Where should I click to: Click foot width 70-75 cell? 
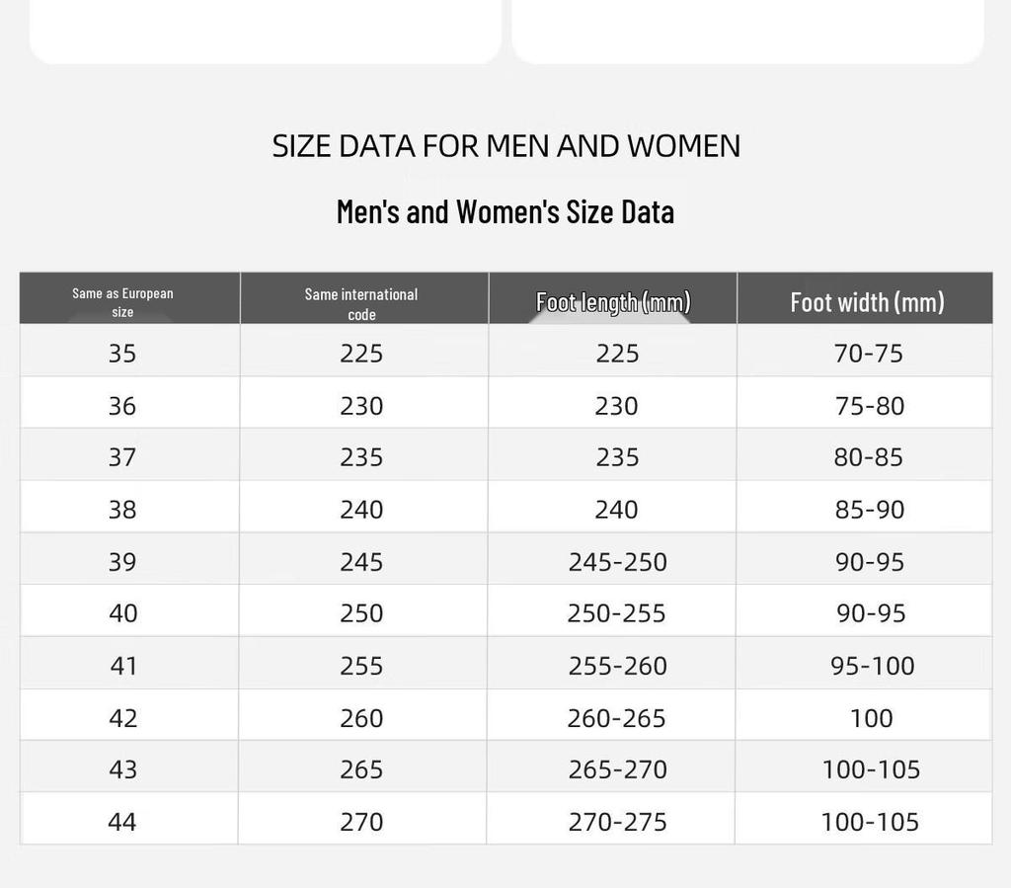point(869,354)
